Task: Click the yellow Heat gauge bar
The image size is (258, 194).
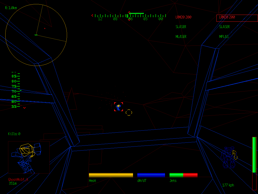Action: tap(111, 175)
